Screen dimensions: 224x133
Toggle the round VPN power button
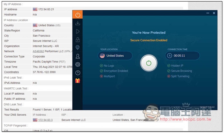(149, 63)
